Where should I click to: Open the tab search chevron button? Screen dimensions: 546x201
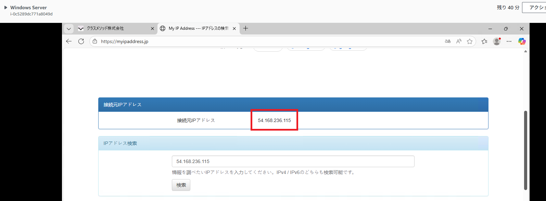[x=69, y=29]
